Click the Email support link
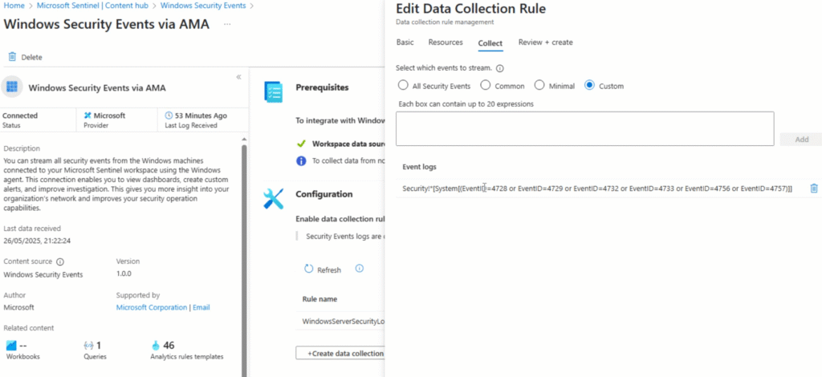Screen dimensions: 822x377 [201, 307]
